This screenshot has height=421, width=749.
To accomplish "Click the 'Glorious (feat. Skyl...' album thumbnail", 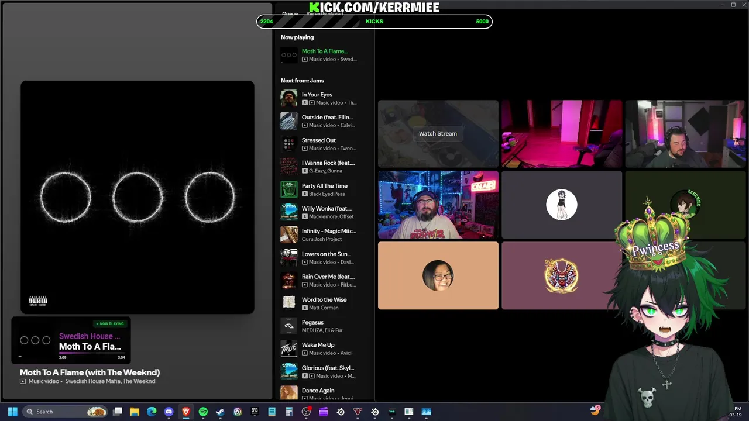I will (x=289, y=371).
